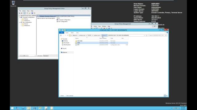Open the Recycle Bin on desktop
This screenshot has height=110, width=197.
[13, 3]
